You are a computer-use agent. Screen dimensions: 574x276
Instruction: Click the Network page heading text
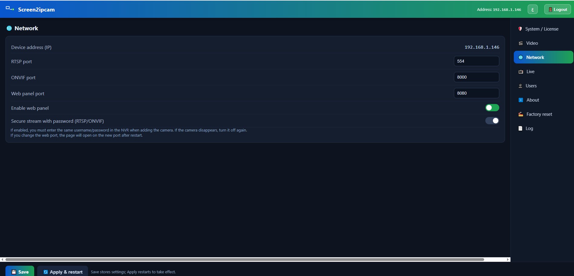pos(26,28)
